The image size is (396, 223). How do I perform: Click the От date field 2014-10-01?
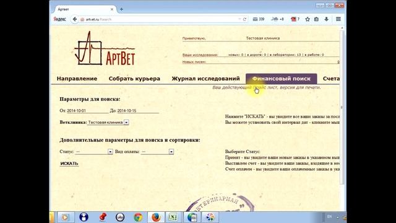pos(88,111)
